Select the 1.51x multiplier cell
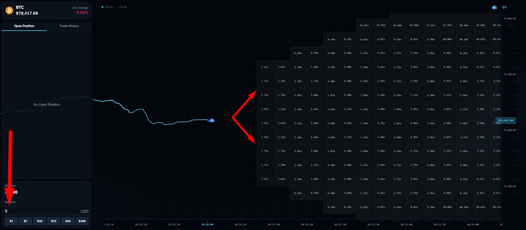This screenshot has height=230, width=526. pyautogui.click(x=298, y=123)
